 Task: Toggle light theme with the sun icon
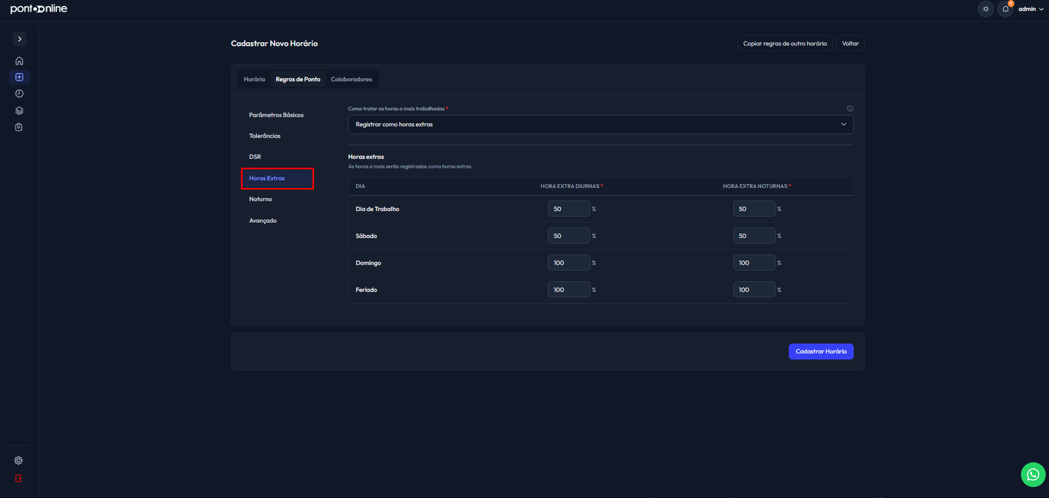pos(985,9)
